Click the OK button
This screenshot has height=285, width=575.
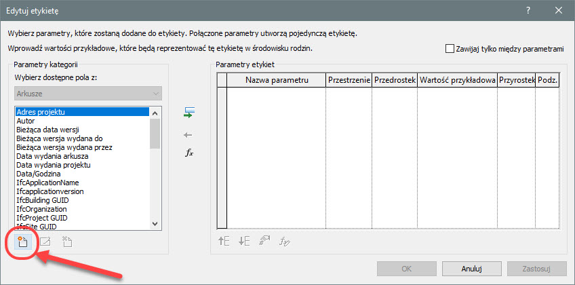(x=406, y=269)
